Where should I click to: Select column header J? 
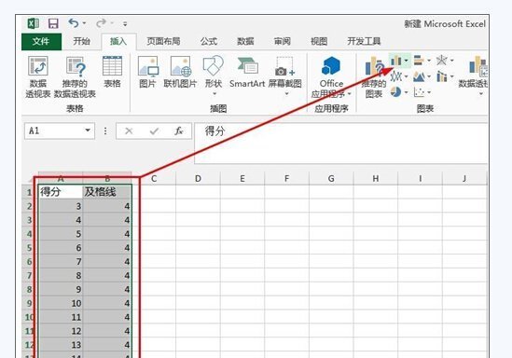pos(464,178)
